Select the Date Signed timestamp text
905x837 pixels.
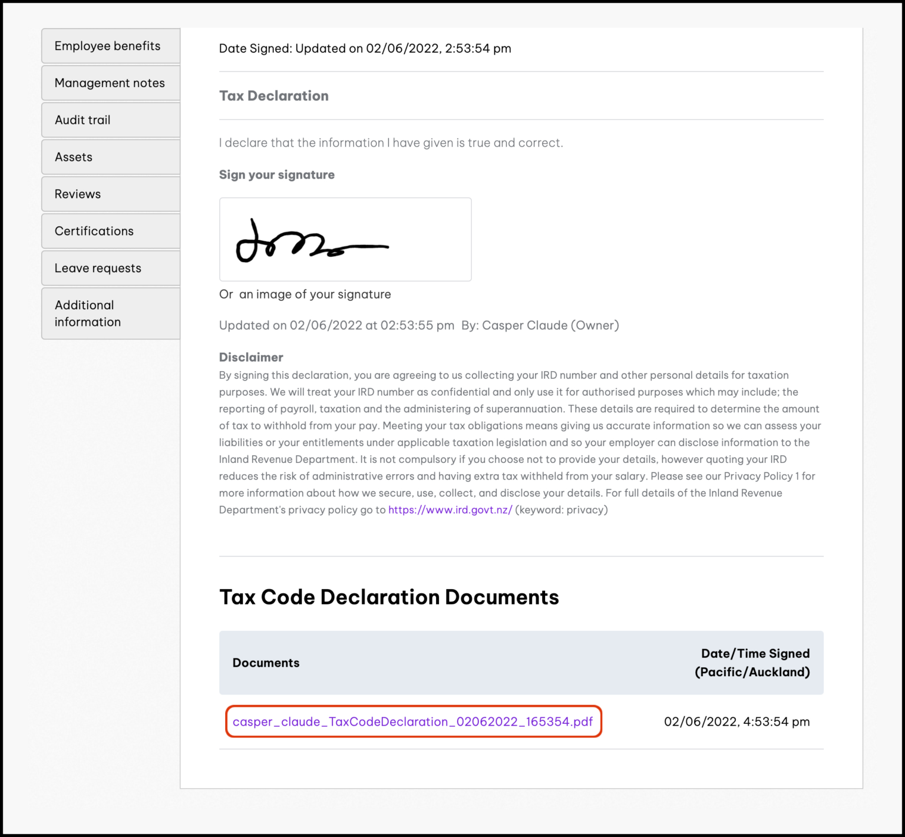[364, 48]
